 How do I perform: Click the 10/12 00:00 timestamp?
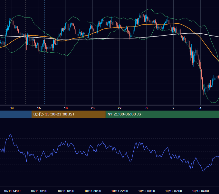(x=147, y=191)
